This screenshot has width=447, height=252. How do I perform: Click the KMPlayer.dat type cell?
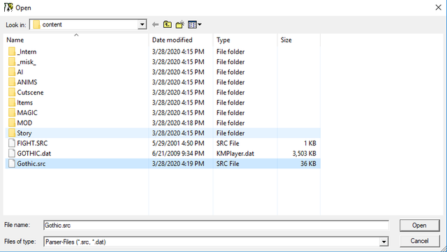[x=235, y=154]
